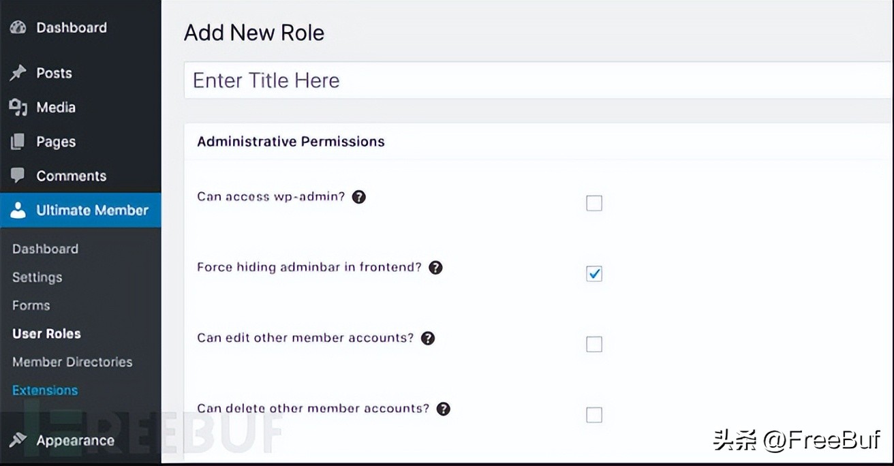The height and width of the screenshot is (466, 894).
Task: Click the Media library icon
Action: pos(18,108)
